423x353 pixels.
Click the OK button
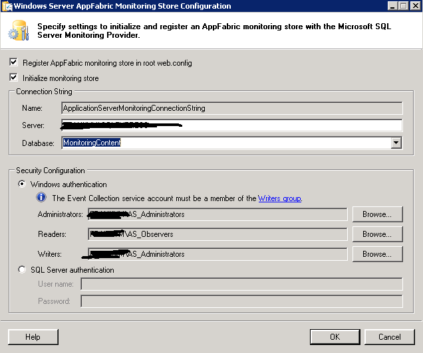[335, 337]
